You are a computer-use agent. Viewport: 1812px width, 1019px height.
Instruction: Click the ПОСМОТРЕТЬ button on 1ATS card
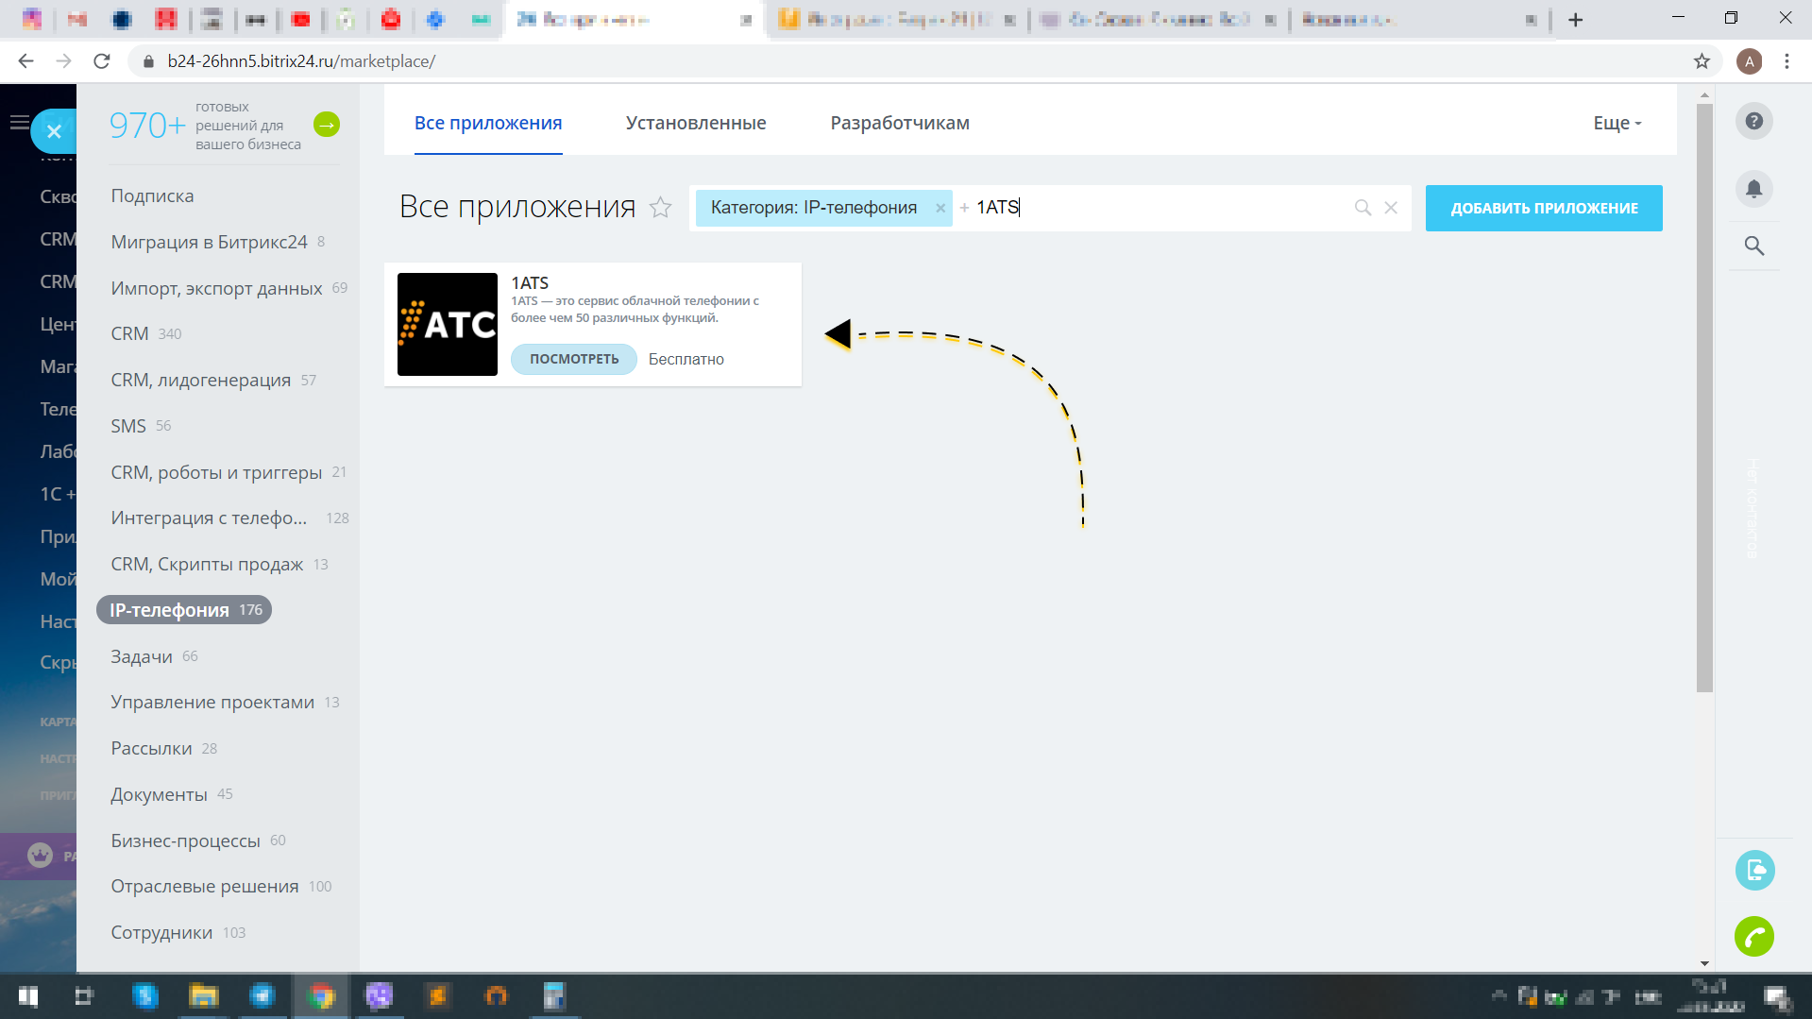coord(573,359)
